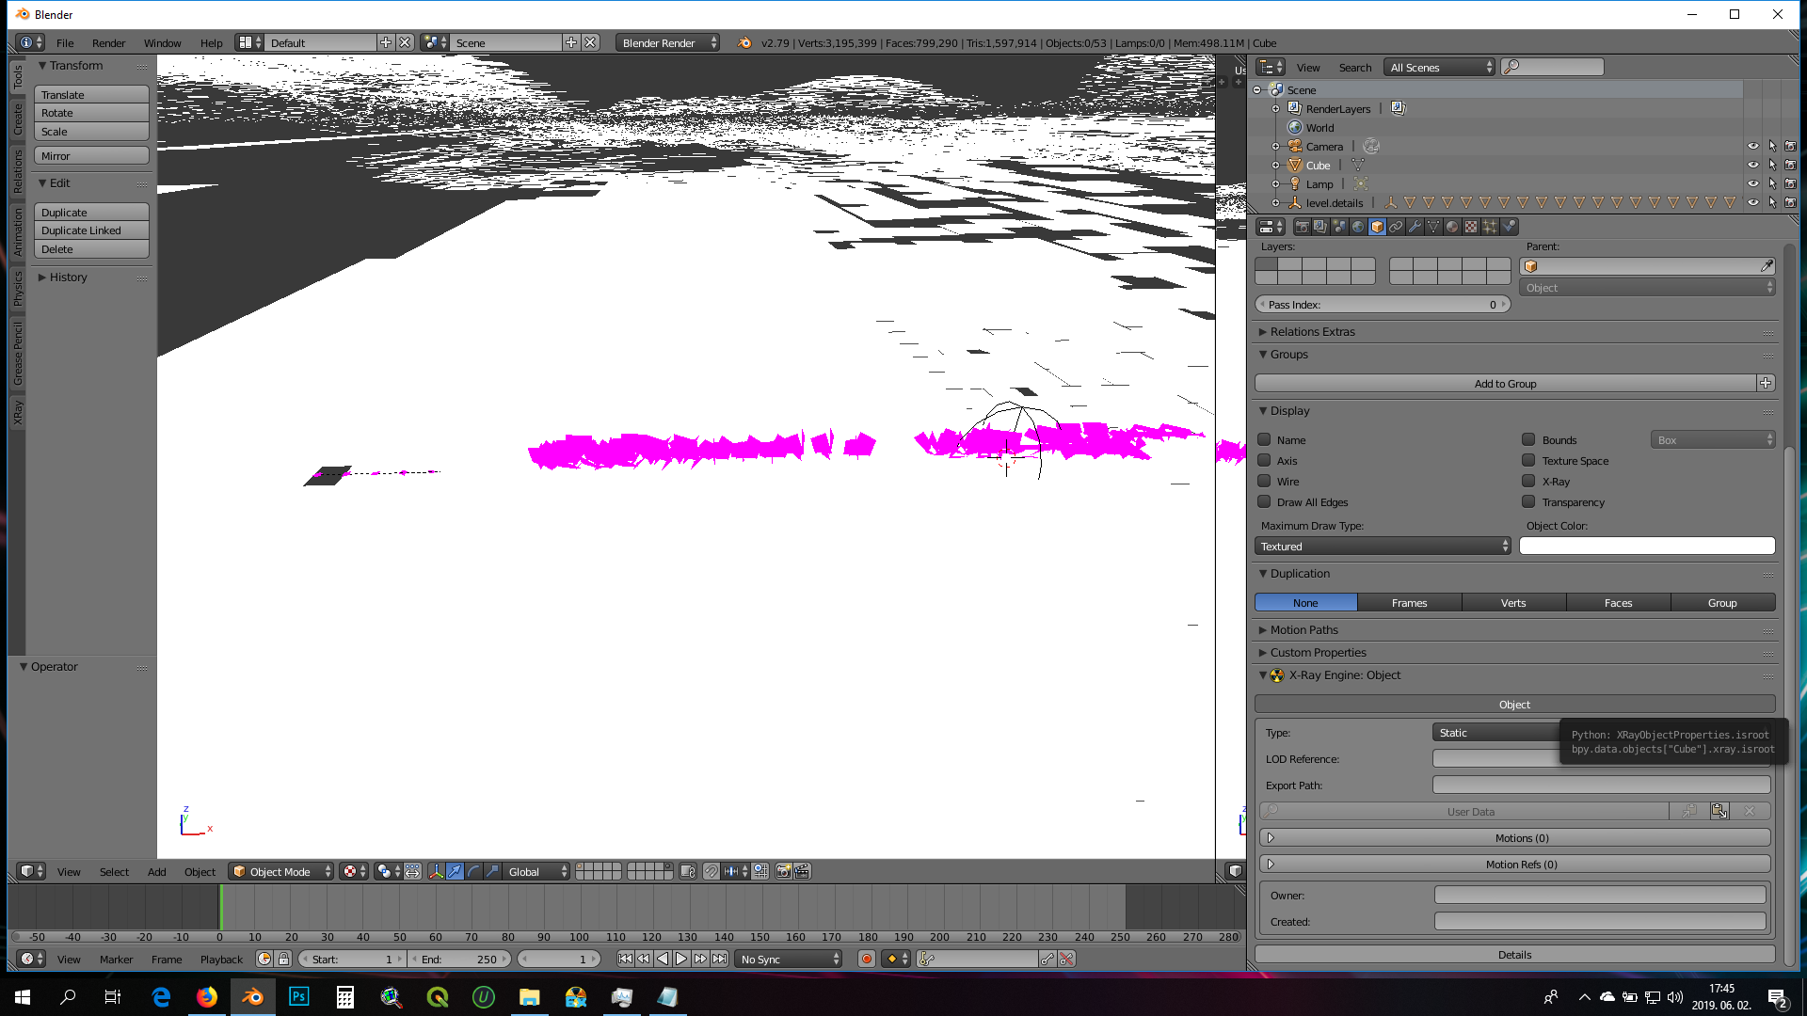Open the Render menu in the top bar
This screenshot has height=1016, width=1807.
tap(108, 42)
